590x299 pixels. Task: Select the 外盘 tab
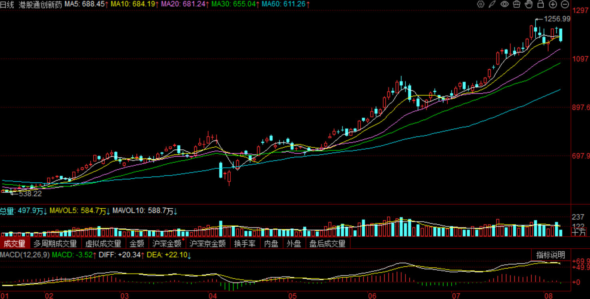[x=294, y=243]
